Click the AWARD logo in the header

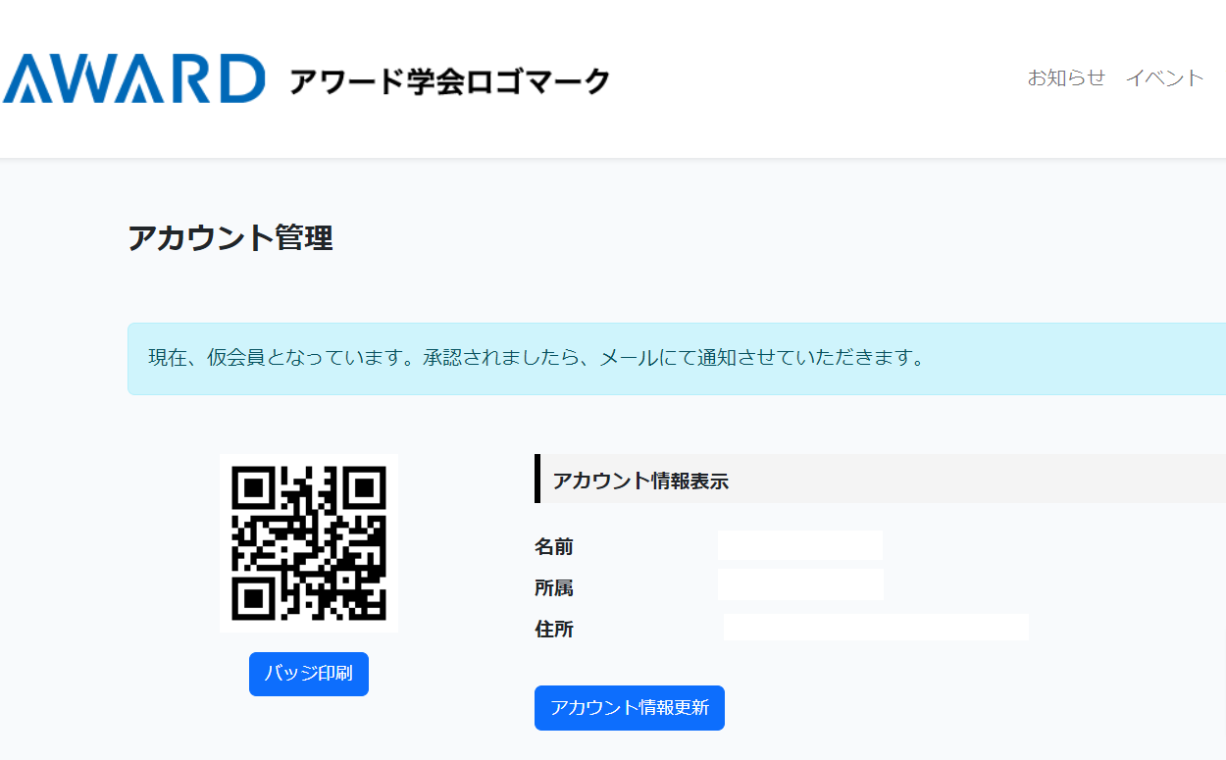(133, 78)
